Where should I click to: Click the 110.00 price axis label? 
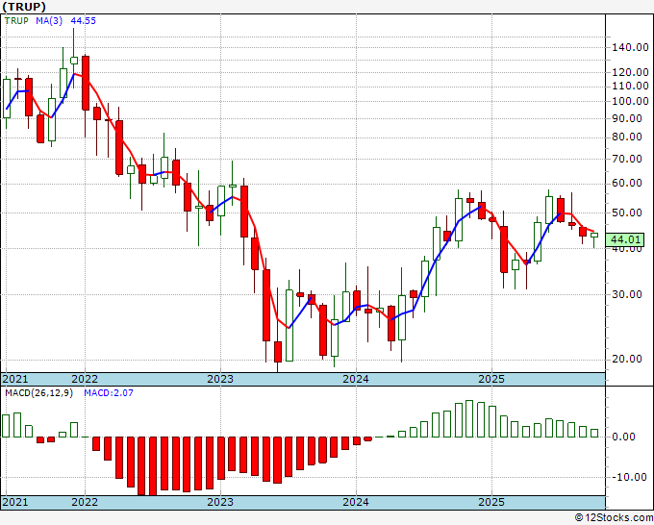(x=630, y=87)
